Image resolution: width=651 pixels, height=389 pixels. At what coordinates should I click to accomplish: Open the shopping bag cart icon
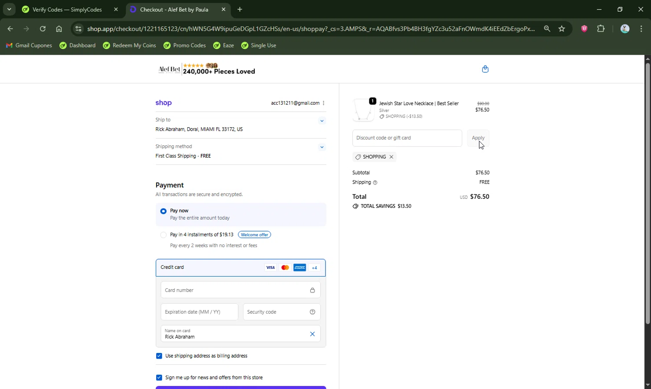pyautogui.click(x=485, y=69)
